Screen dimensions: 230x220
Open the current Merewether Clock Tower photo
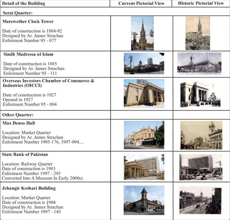click(x=142, y=33)
